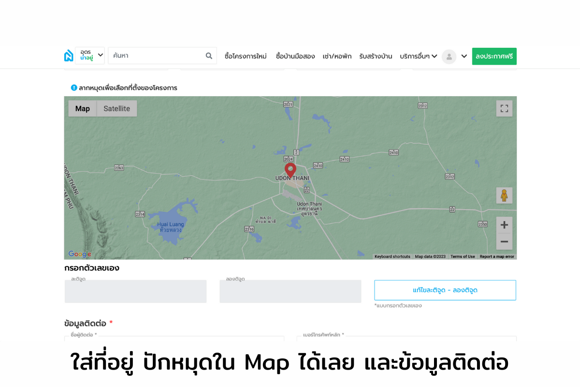Click the ลงประกาศฟรี button

[x=494, y=56]
